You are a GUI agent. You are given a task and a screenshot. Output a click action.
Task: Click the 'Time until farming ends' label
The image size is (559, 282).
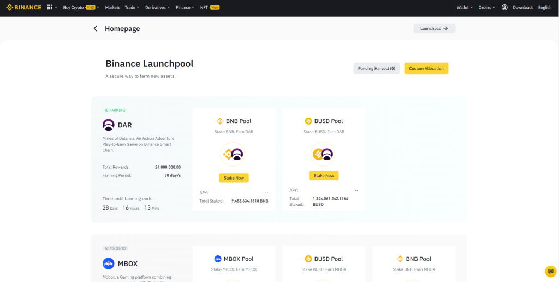(128, 199)
